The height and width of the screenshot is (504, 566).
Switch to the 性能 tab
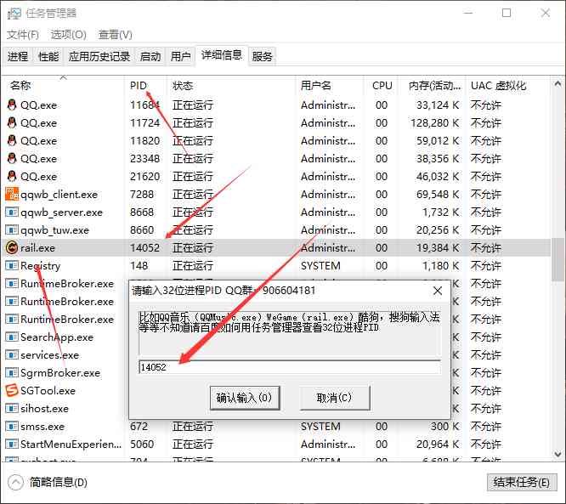pyautogui.click(x=48, y=57)
